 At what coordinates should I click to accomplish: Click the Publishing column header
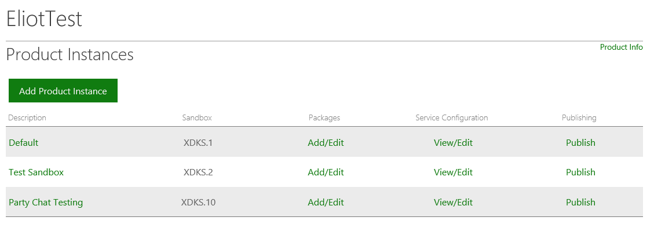pyautogui.click(x=579, y=117)
